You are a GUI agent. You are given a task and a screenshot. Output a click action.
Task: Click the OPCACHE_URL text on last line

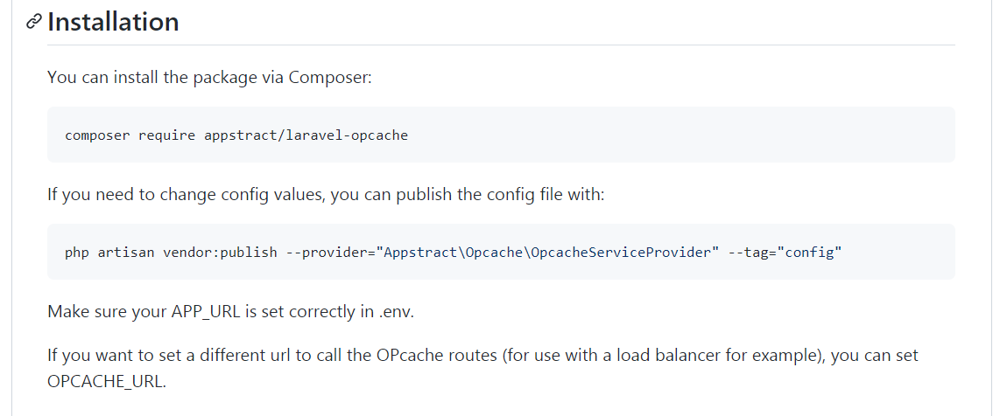[105, 382]
